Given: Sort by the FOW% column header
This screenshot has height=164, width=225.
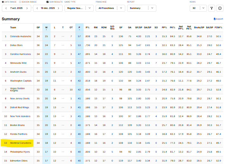Looking at the screenshot, I should coord(218,28).
